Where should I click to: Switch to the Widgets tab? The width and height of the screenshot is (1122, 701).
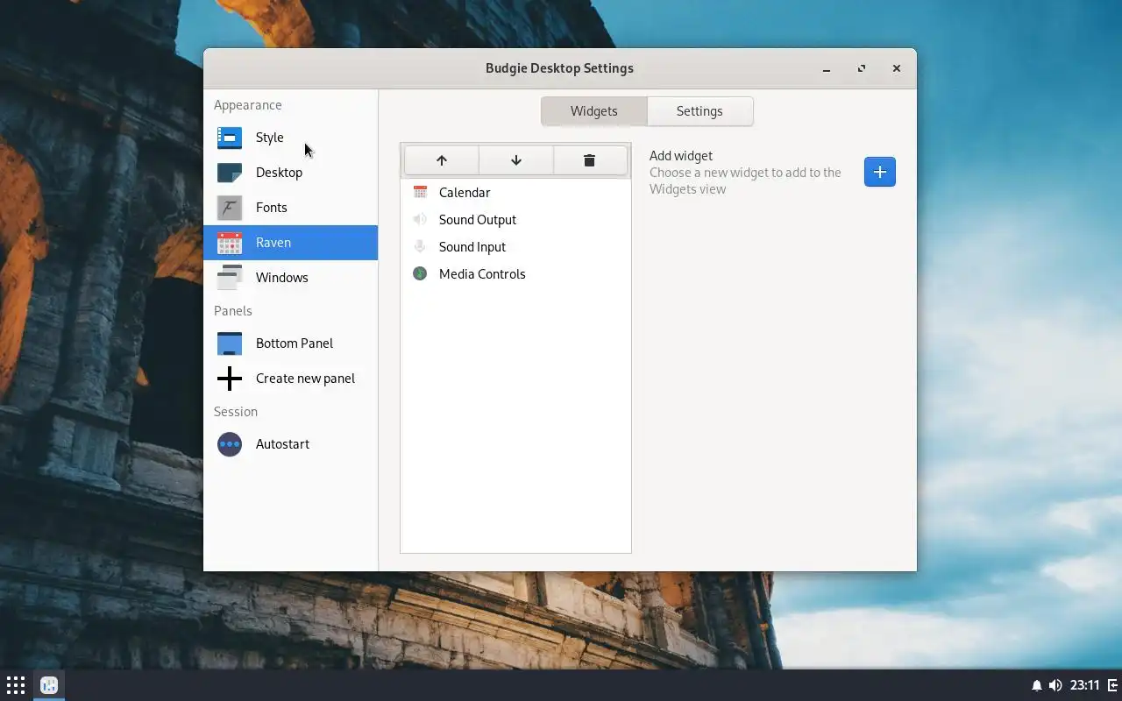point(594,111)
